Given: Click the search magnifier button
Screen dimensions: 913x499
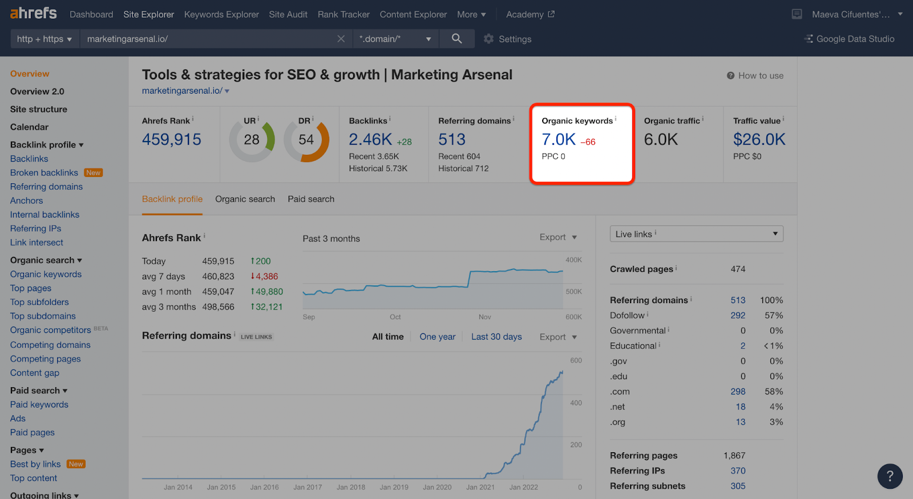Looking at the screenshot, I should (457, 39).
